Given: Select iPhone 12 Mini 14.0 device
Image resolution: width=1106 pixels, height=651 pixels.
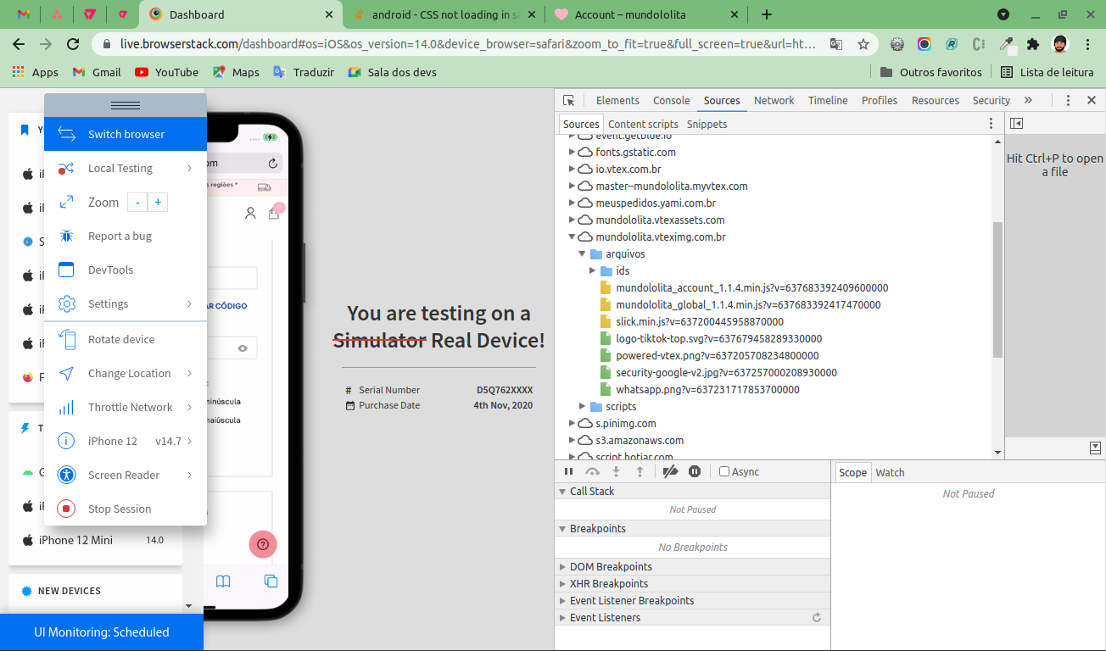Looking at the screenshot, I should (x=95, y=540).
